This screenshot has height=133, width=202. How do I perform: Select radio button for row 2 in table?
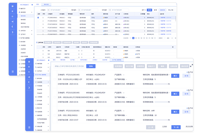pos(38,21)
